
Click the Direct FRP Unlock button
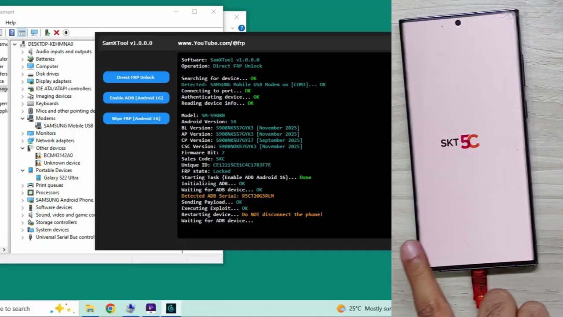point(136,77)
